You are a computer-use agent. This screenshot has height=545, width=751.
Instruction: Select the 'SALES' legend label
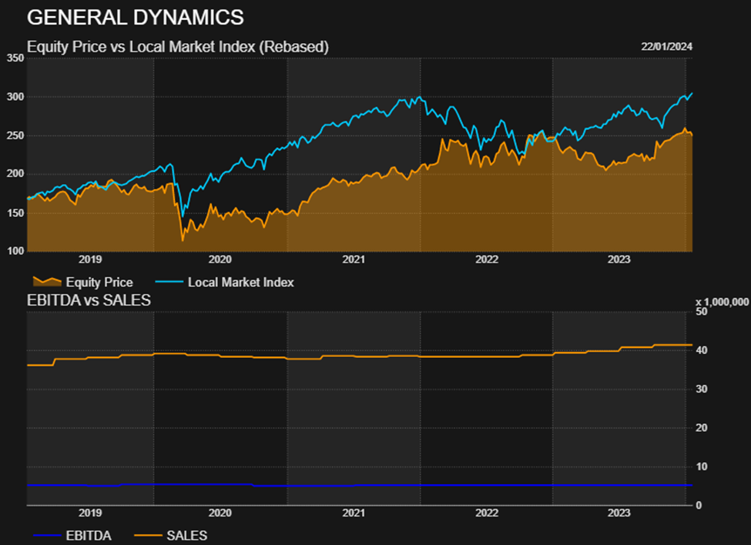click(x=187, y=536)
